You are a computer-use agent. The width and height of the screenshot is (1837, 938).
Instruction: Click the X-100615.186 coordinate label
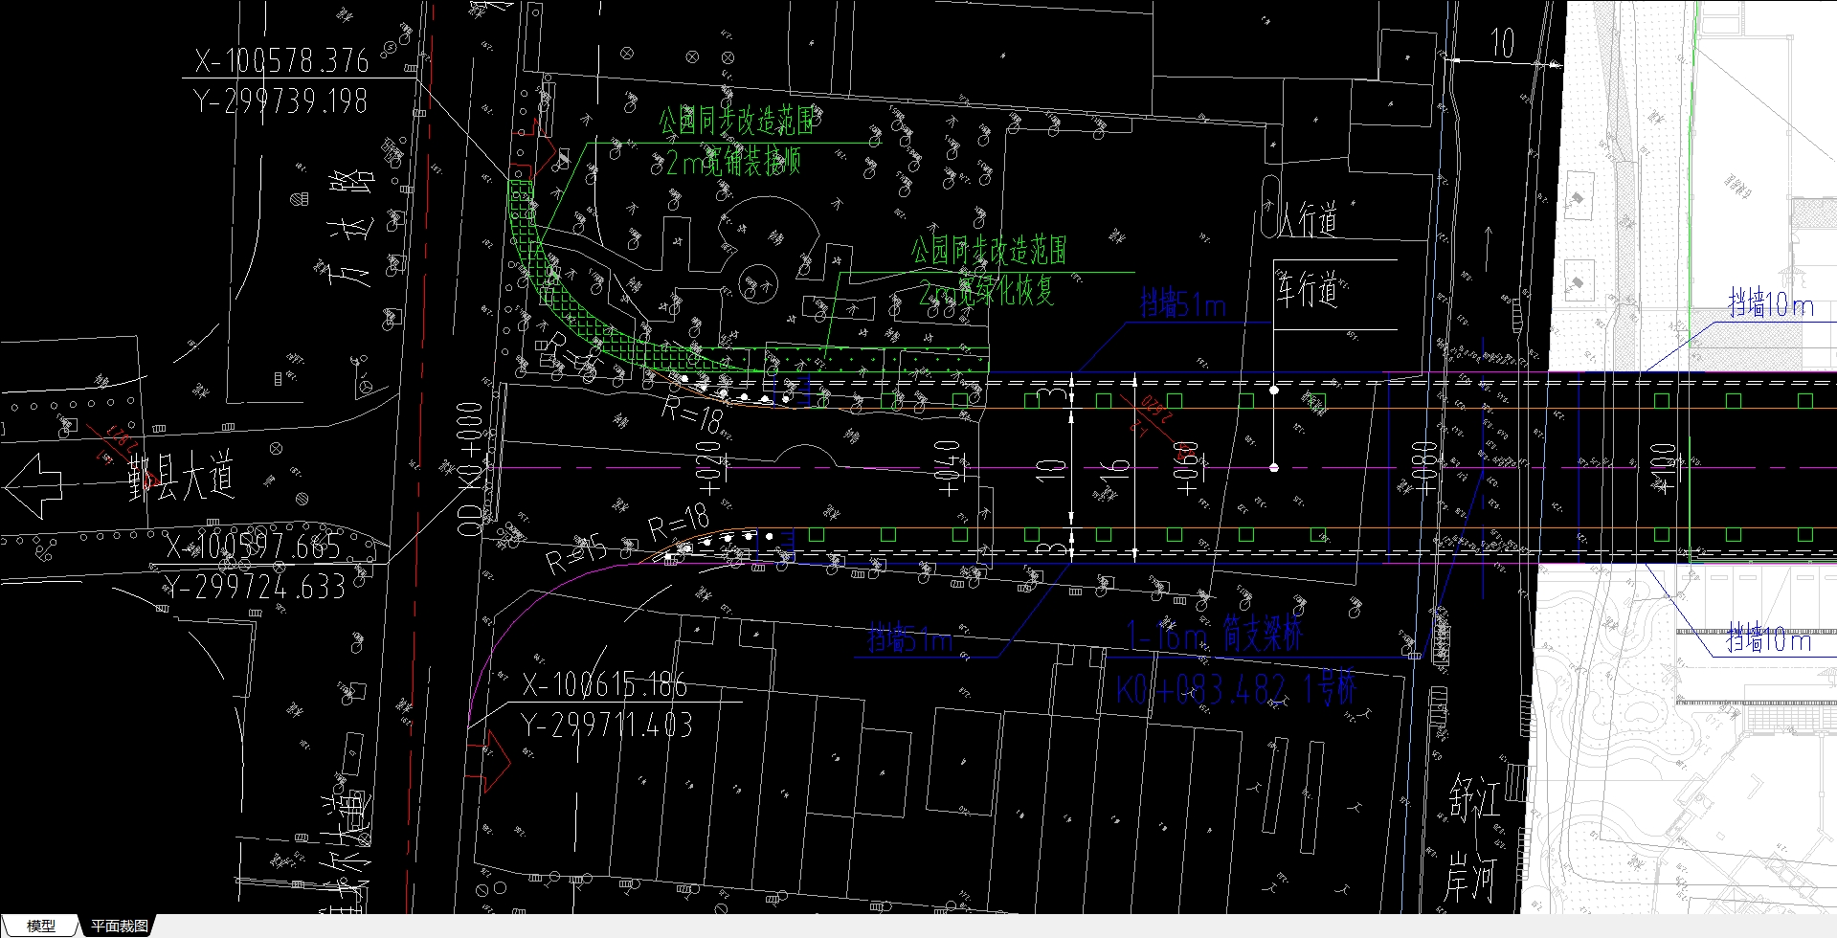(604, 684)
